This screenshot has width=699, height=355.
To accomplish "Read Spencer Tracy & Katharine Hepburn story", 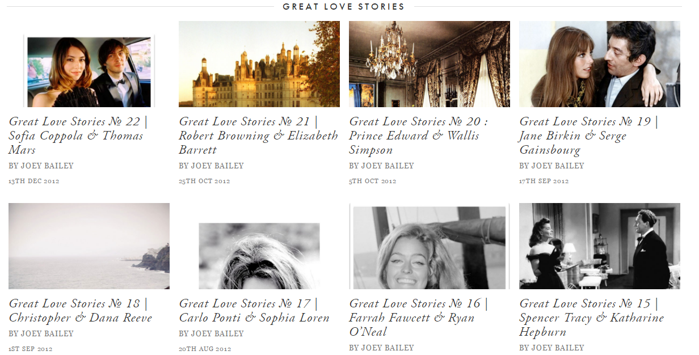I will coord(589,318).
